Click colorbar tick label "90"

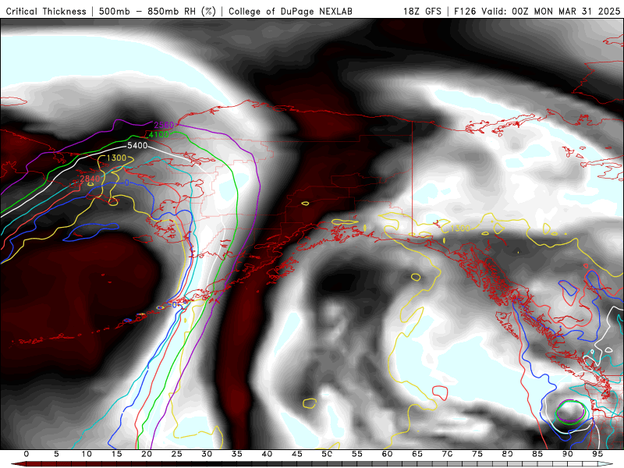pos(568,454)
